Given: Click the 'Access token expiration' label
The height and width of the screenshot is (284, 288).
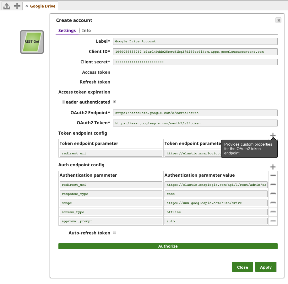Looking at the screenshot, I should (84, 92).
